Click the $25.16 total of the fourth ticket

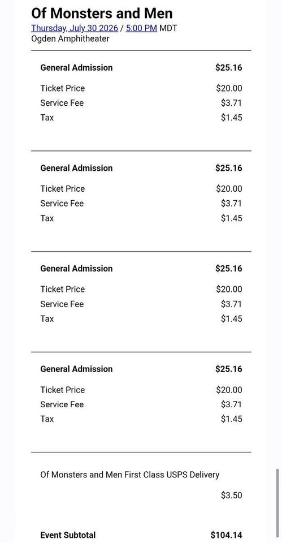[x=229, y=369]
